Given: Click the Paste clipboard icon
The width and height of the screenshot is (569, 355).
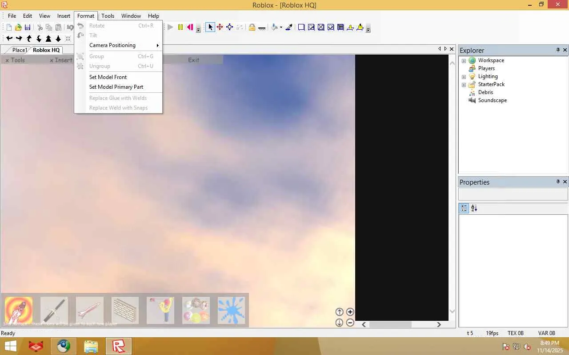Looking at the screenshot, I should tap(58, 28).
